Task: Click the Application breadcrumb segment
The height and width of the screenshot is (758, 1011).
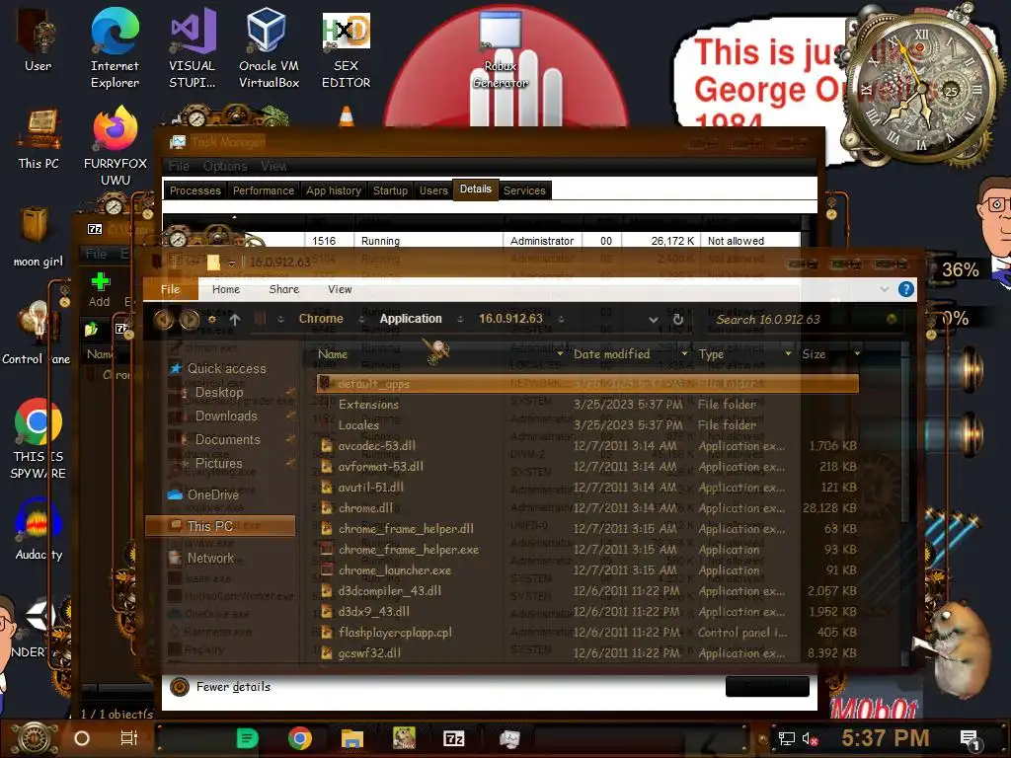Action: coord(411,319)
